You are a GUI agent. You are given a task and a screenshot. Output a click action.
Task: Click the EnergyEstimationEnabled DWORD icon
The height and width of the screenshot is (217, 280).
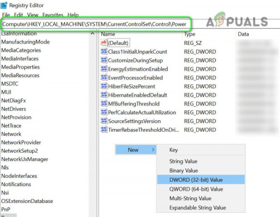tap(104, 69)
